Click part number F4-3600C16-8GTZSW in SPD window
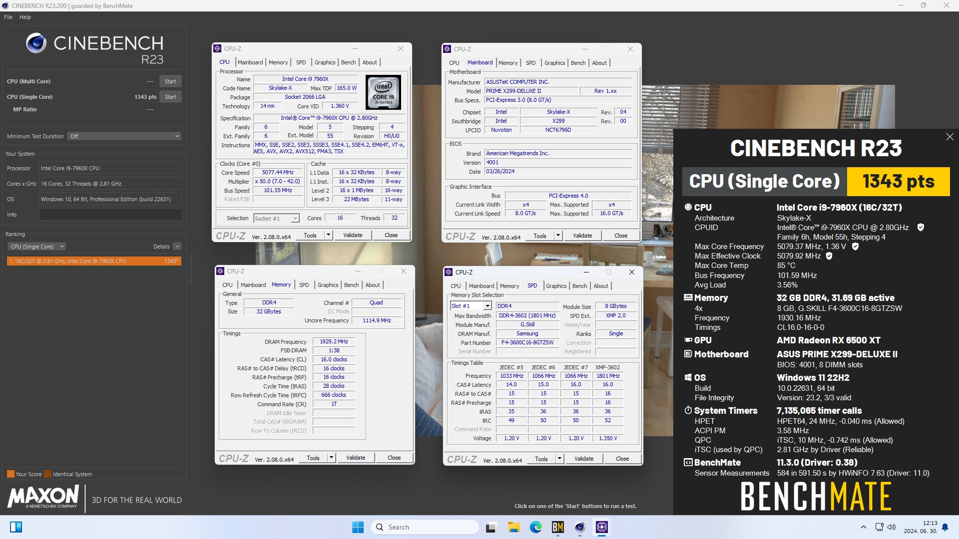 point(527,342)
